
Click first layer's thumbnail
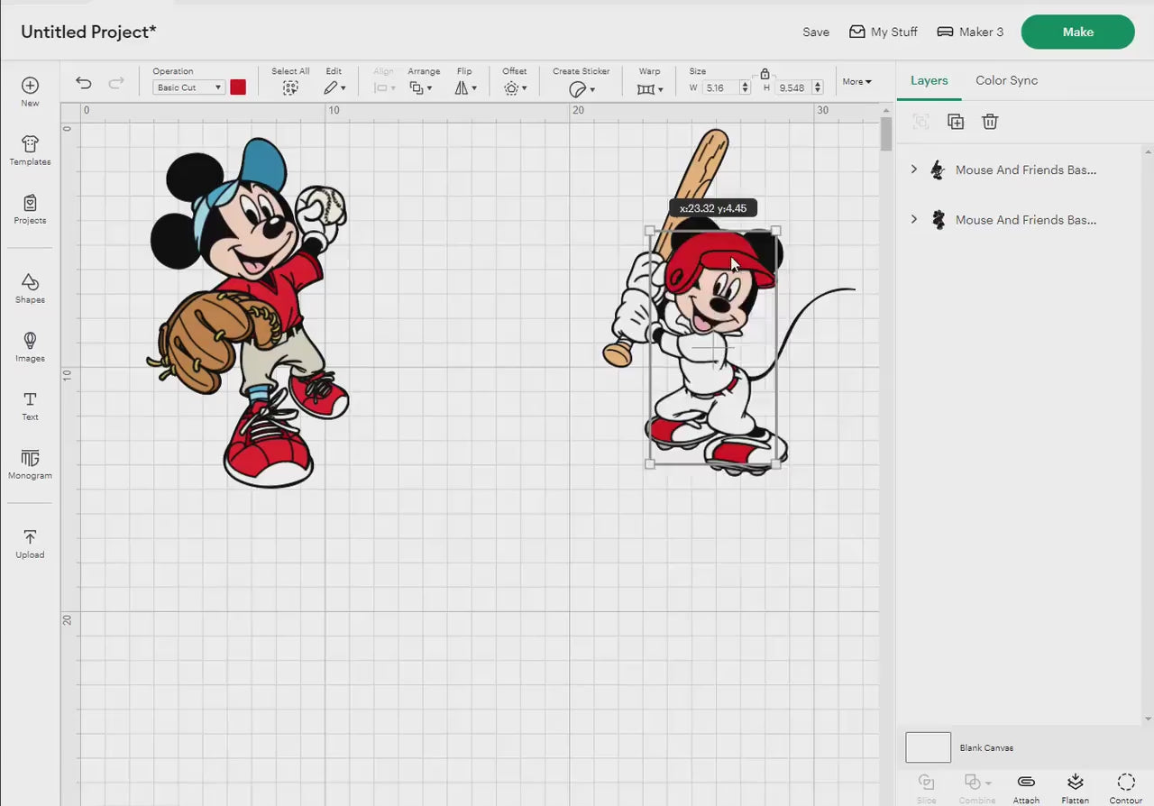pyautogui.click(x=938, y=169)
